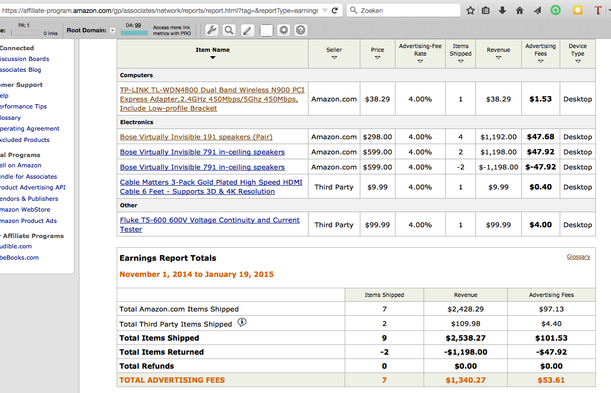Open Product Advertising API sidebar link

click(33, 187)
